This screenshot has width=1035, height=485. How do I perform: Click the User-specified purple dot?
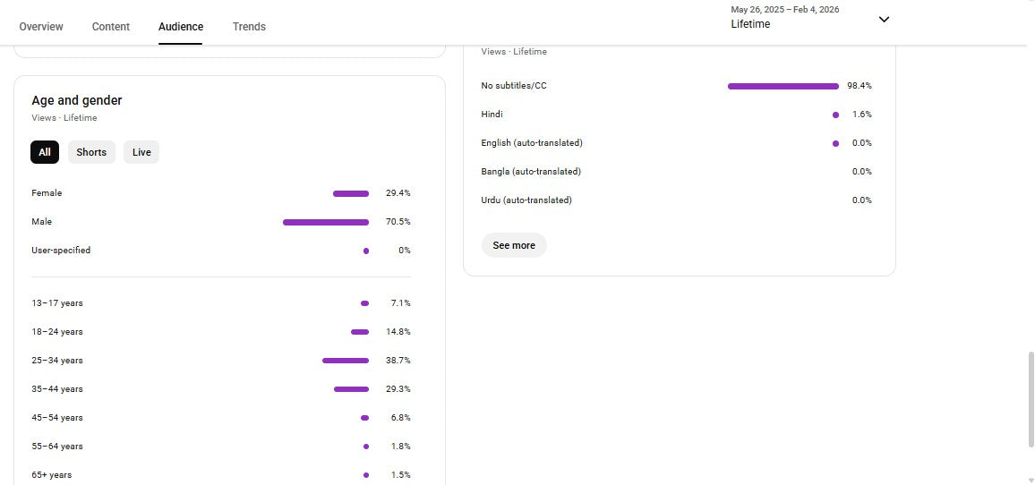pyautogui.click(x=366, y=251)
